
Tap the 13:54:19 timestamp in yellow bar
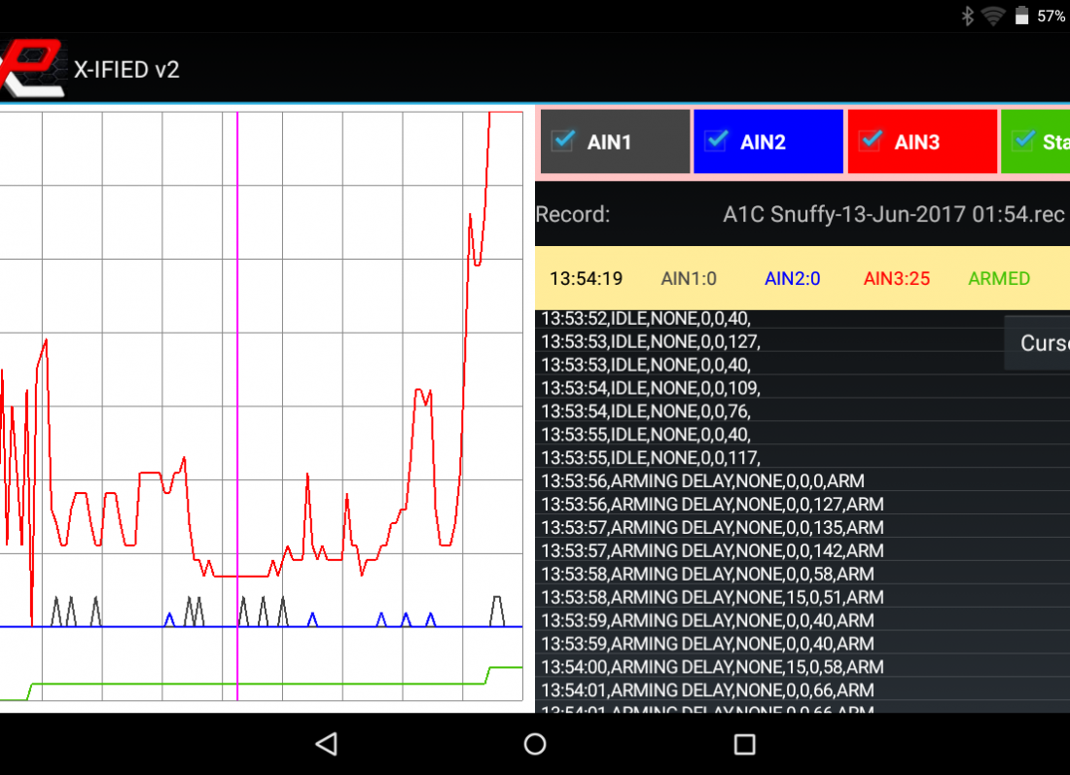[586, 279]
